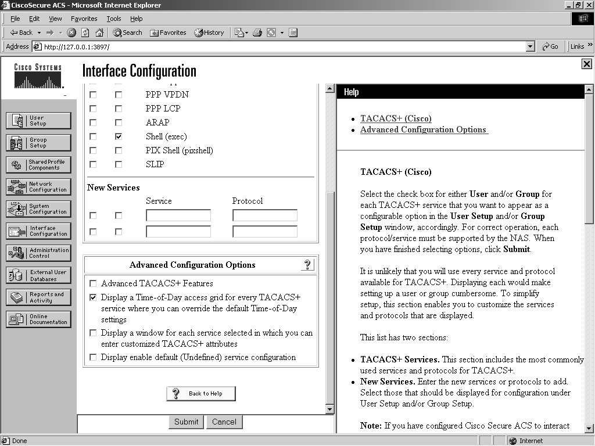Follow the TACACS+ (Cisco) help link
This screenshot has width=595, height=446.
pyautogui.click(x=396, y=118)
